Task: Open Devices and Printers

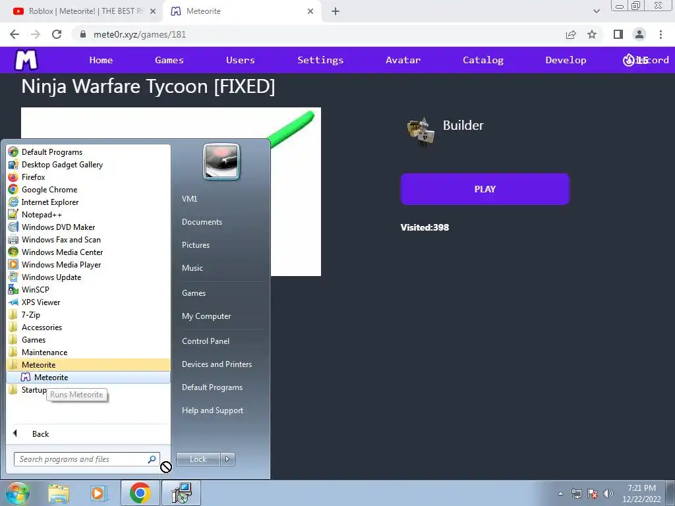Action: [x=216, y=364]
